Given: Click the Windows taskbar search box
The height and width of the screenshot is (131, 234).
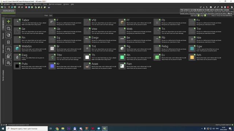Looking at the screenshot, I should pyautogui.click(x=27, y=128).
